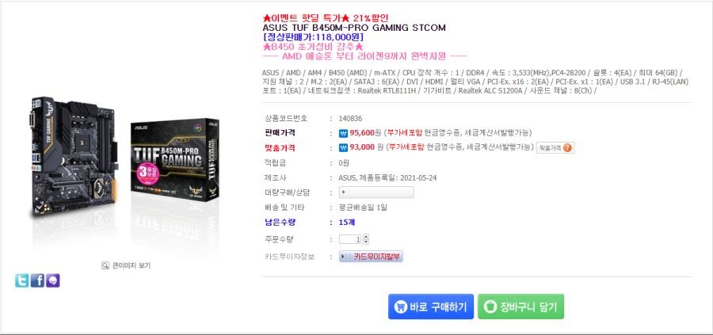Open the 큰이미지 보기 link
Viewport: 713px width, 335px height.
pyautogui.click(x=131, y=266)
